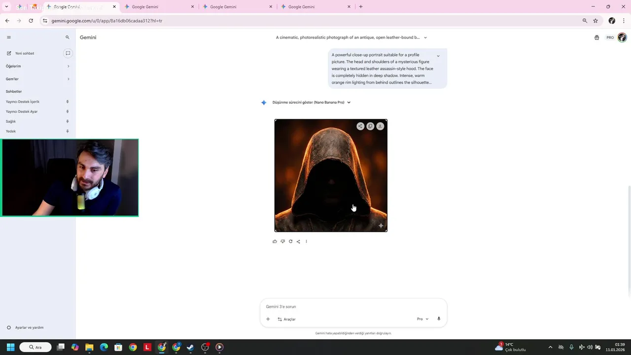Screen dimensions: 631x355
Task: Click the address bar URL
Action: (x=106, y=21)
